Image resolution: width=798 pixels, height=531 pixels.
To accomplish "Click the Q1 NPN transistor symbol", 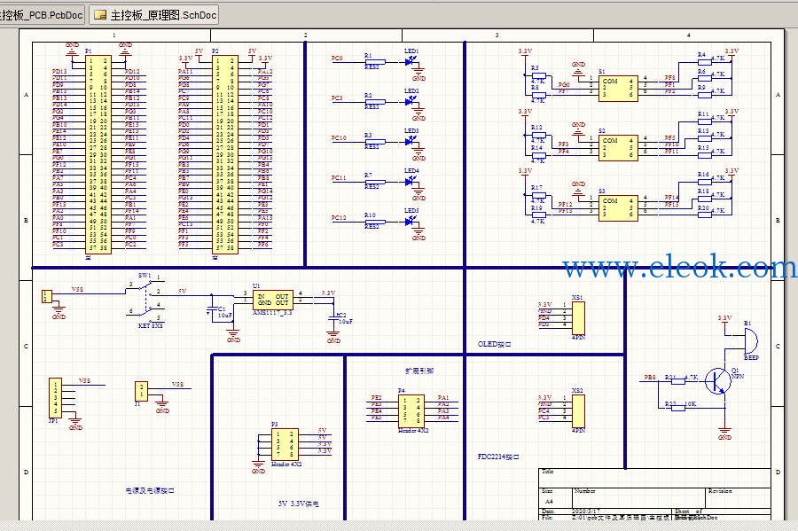I will [x=718, y=381].
